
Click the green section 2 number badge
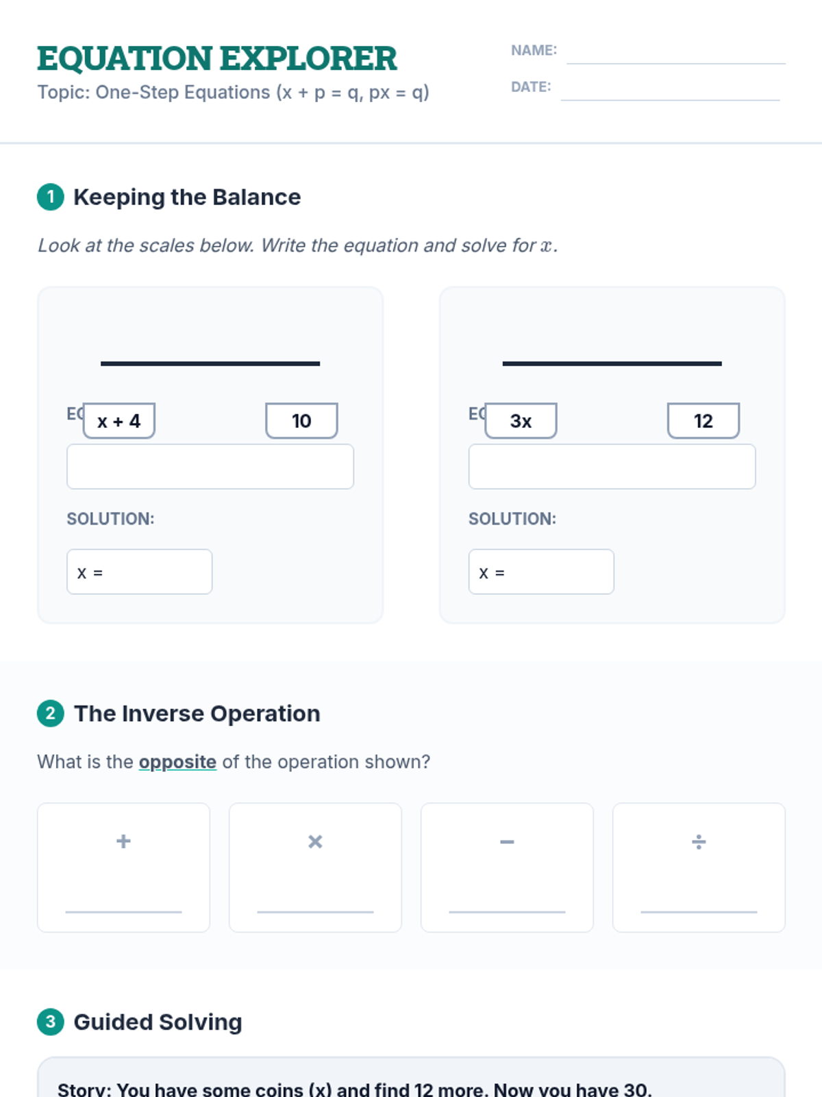pos(50,713)
